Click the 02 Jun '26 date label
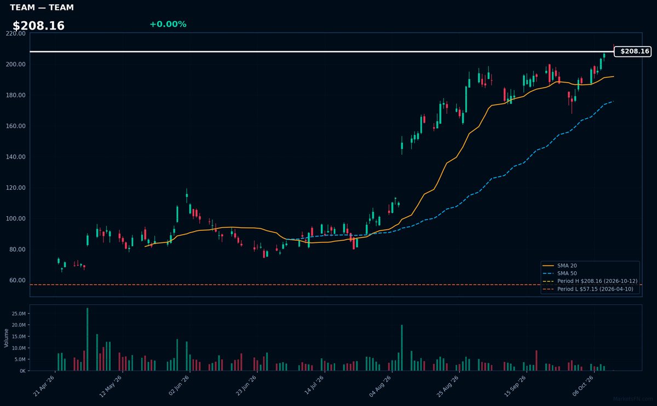 click(178, 386)
